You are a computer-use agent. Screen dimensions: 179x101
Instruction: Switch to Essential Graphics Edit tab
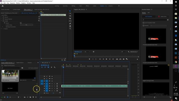tap(149, 13)
